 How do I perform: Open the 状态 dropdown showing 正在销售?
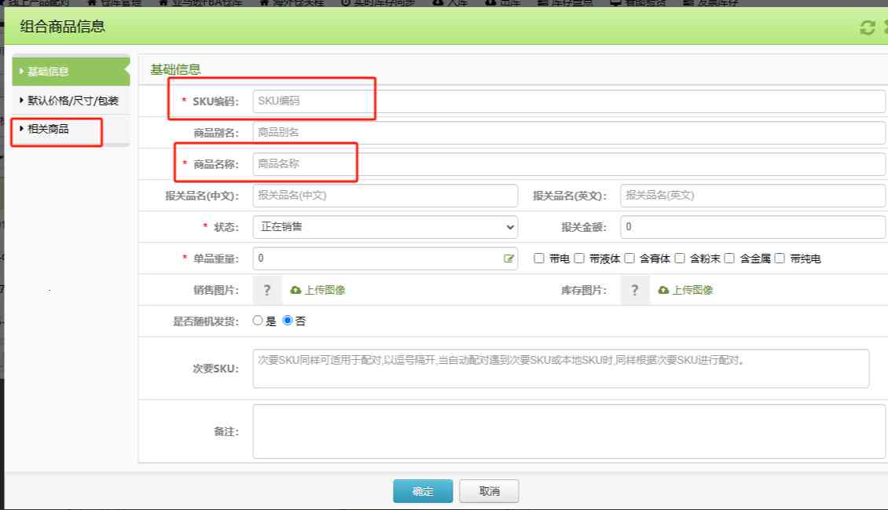point(385,226)
